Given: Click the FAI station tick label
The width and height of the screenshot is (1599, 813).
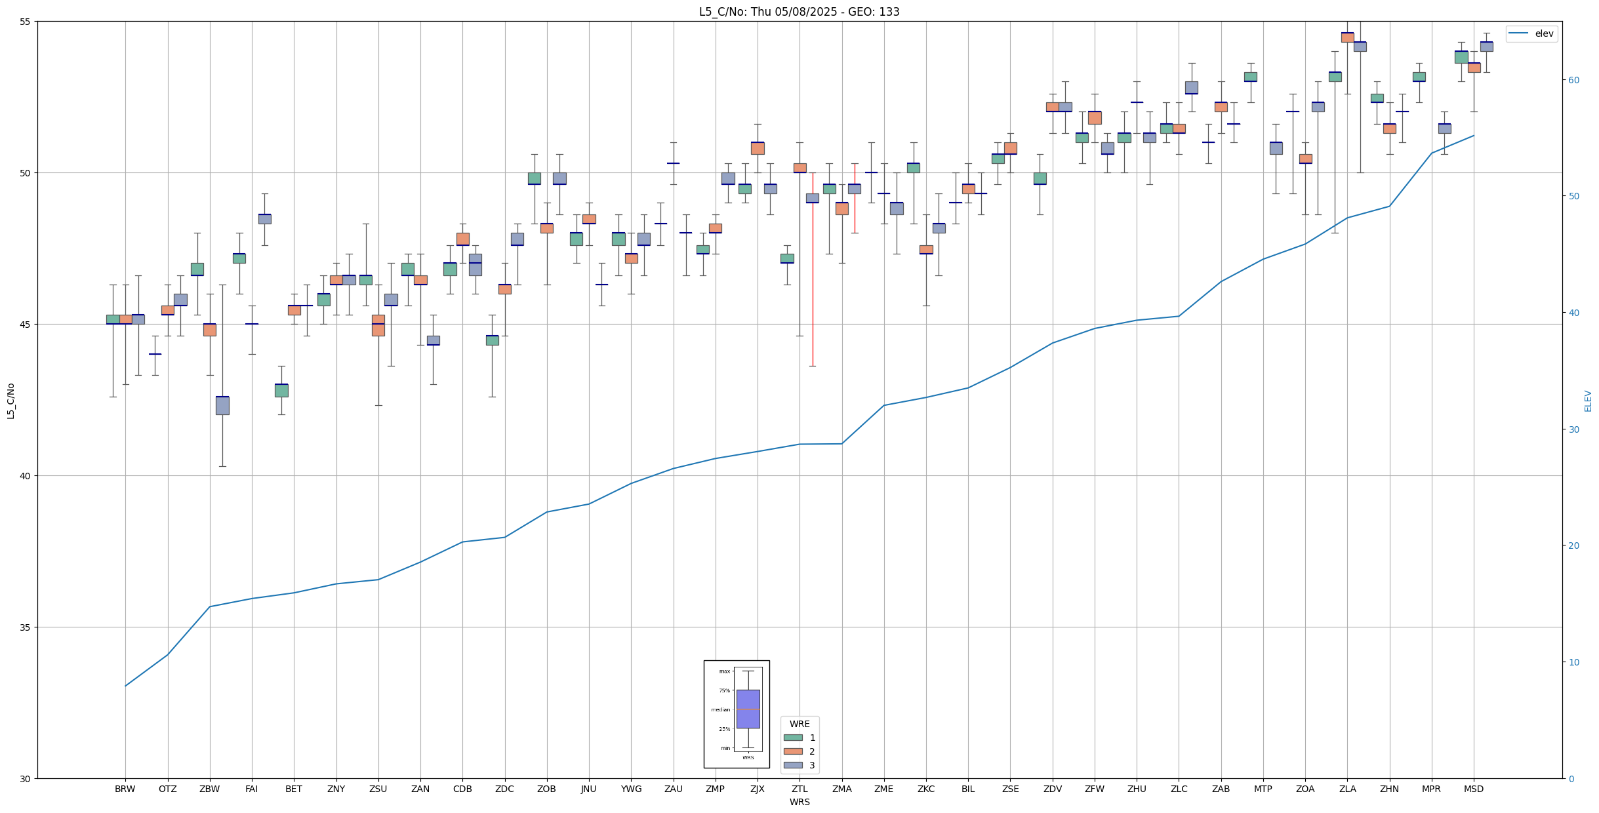Looking at the screenshot, I should pos(251,789).
